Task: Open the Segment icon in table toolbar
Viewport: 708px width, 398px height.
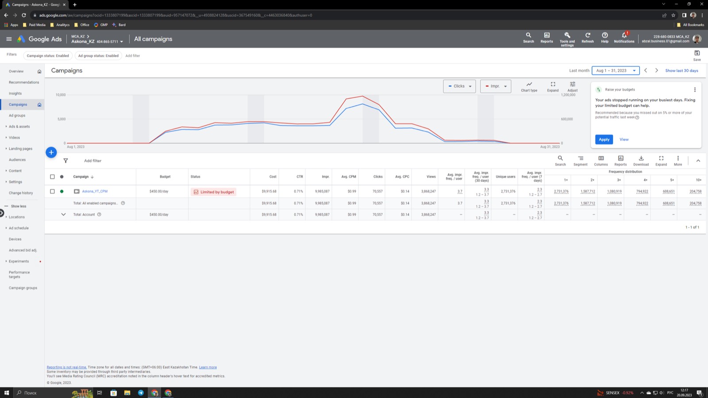Action: point(581,158)
